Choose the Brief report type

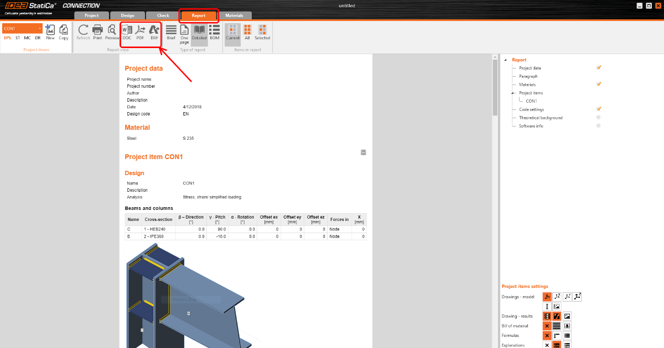click(x=171, y=32)
